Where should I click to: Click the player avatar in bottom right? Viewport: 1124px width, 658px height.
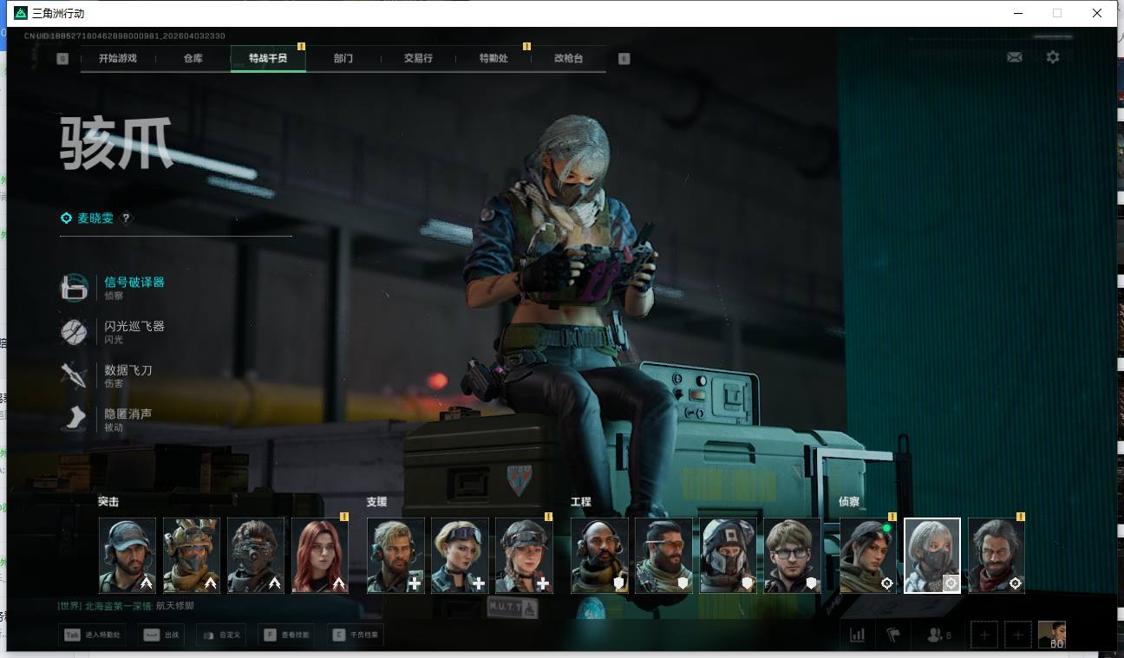[1051, 635]
